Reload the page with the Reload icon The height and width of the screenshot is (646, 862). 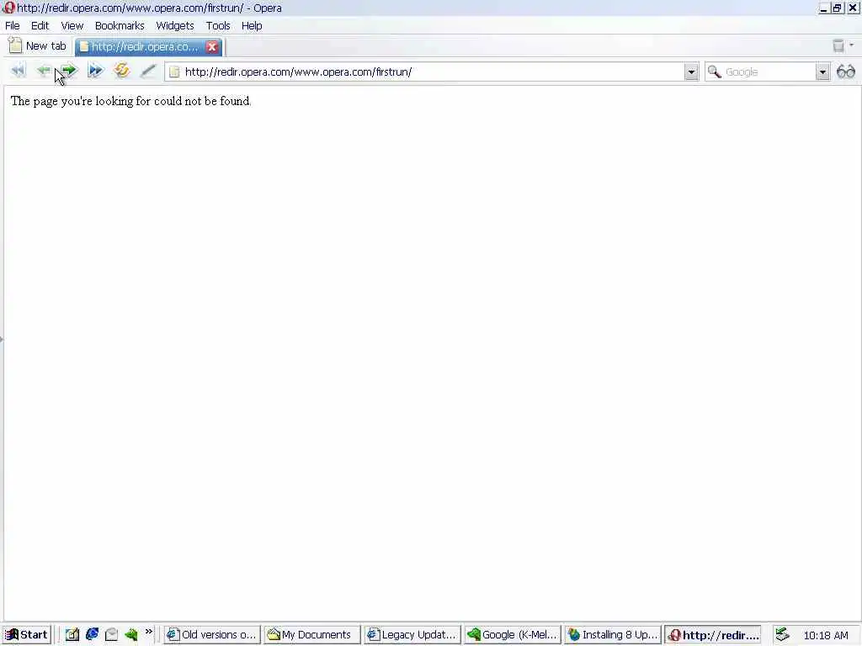tap(121, 71)
